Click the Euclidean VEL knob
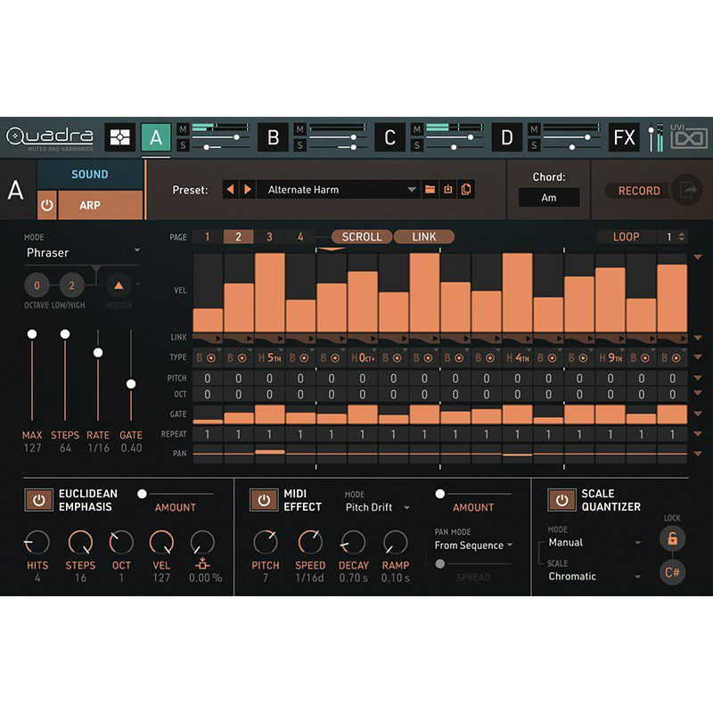713x713 pixels. 161,542
